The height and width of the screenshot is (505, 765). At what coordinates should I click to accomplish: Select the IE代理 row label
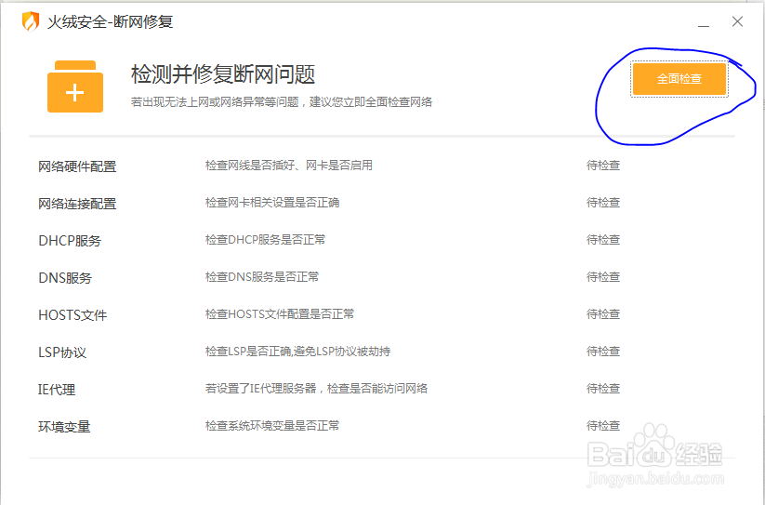[57, 390]
